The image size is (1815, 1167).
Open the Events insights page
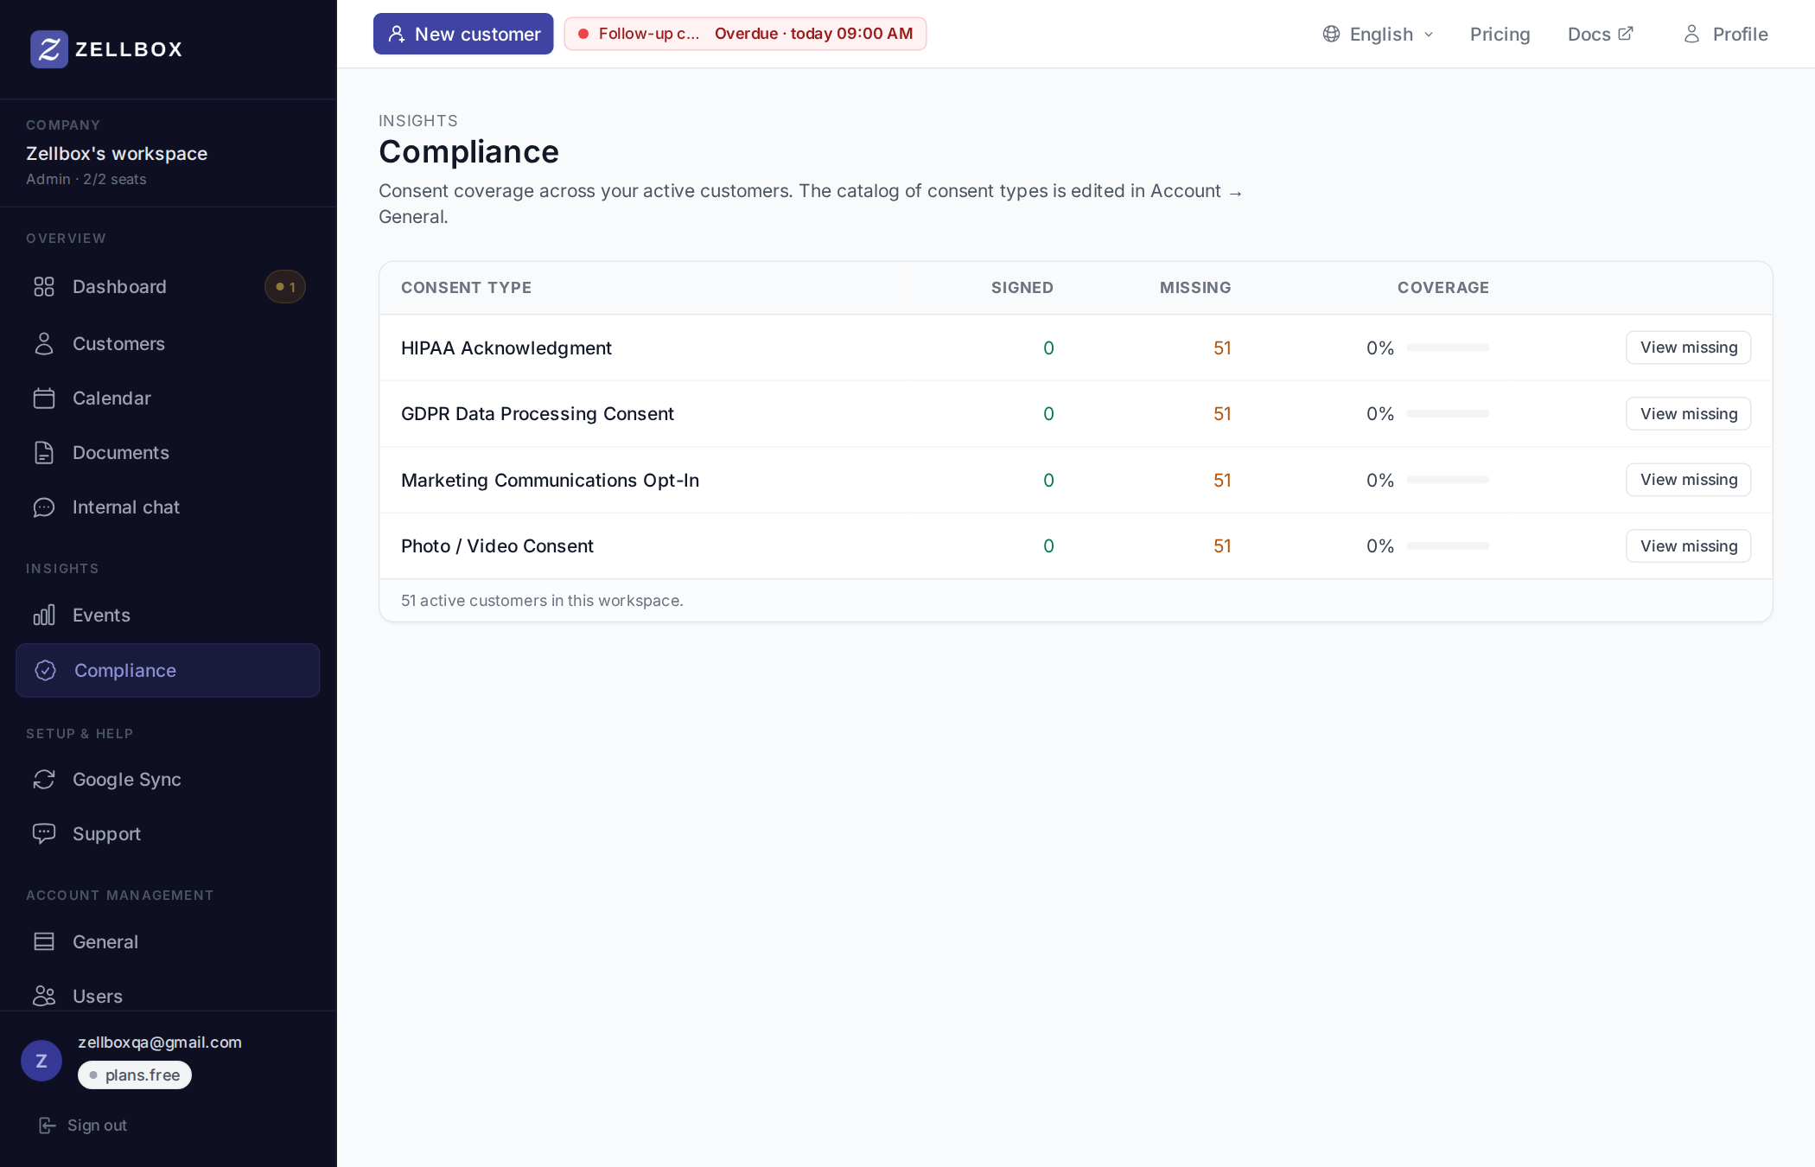tap(168, 615)
